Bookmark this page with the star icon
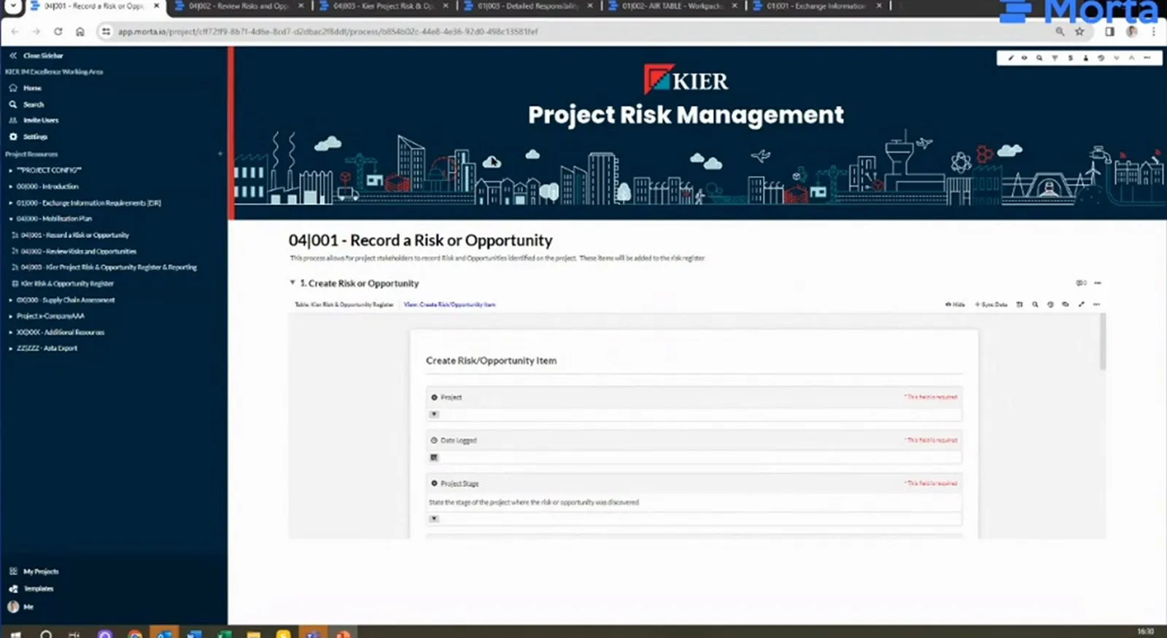This screenshot has height=638, width=1167. click(1079, 31)
